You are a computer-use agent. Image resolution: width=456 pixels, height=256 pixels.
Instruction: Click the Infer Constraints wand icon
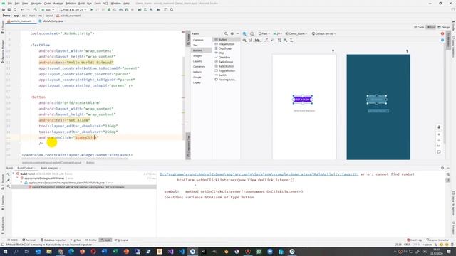pyautogui.click(x=272, y=41)
